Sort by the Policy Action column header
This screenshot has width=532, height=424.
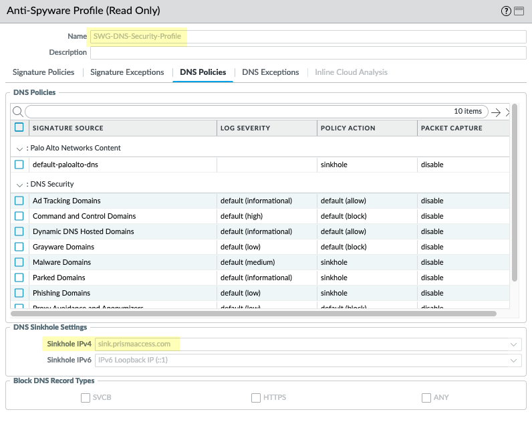pyautogui.click(x=348, y=128)
